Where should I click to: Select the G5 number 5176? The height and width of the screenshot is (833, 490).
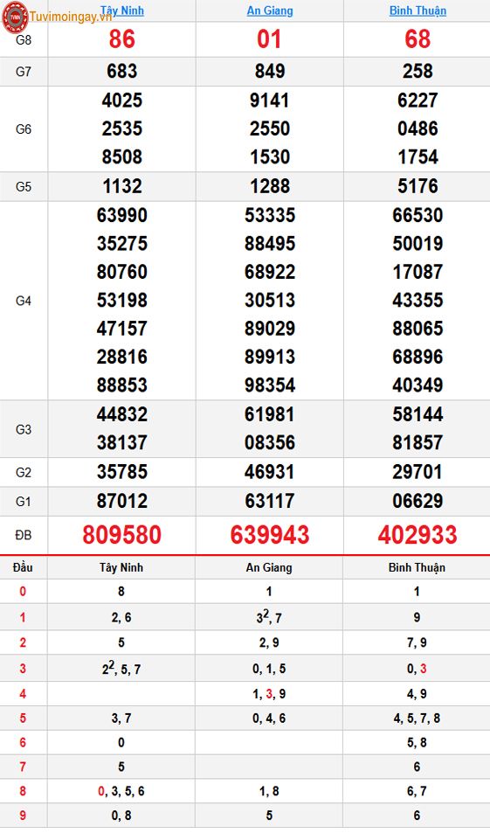pyautogui.click(x=418, y=186)
